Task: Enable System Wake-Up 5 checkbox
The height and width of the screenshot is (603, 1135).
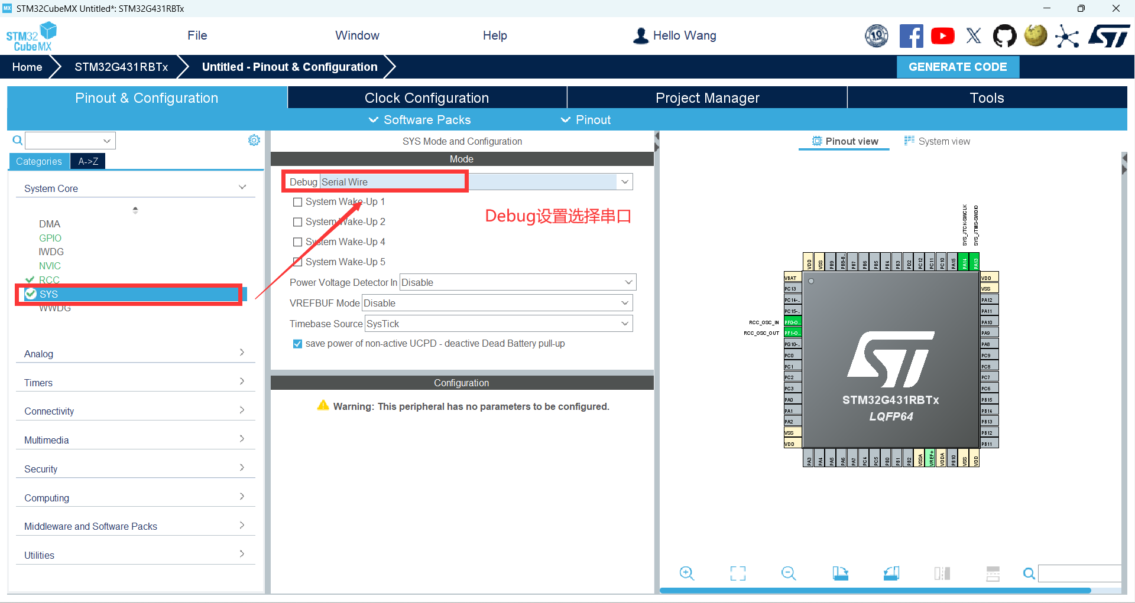Action: click(x=298, y=262)
